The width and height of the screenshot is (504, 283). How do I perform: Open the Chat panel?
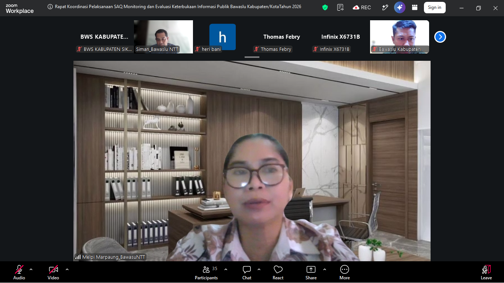click(x=247, y=272)
